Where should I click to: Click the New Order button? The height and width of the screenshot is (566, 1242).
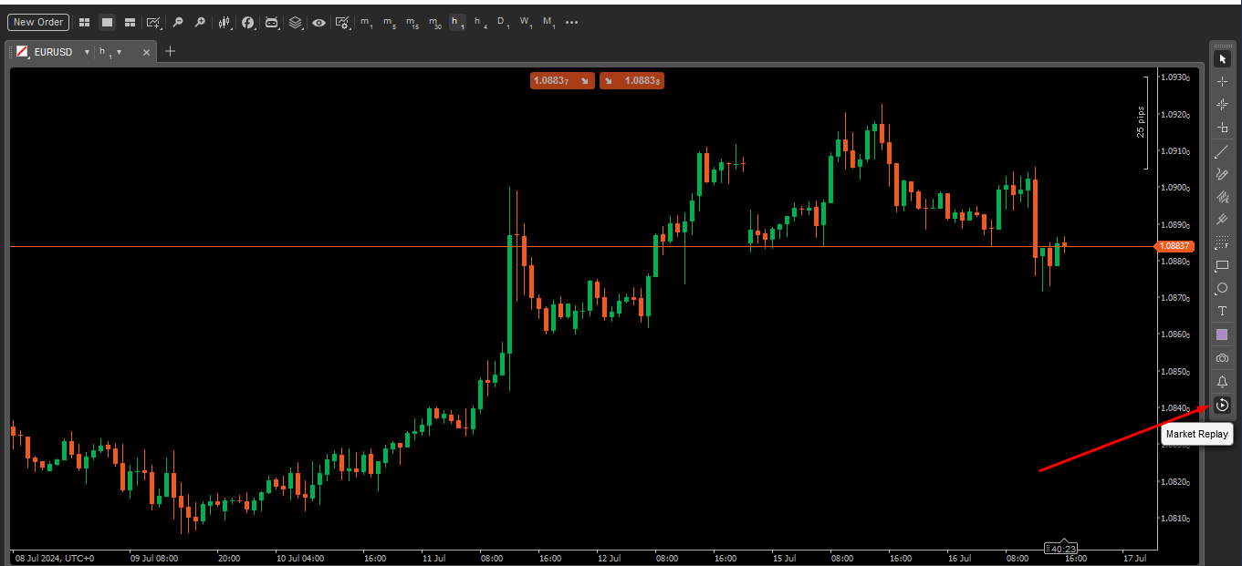click(37, 22)
